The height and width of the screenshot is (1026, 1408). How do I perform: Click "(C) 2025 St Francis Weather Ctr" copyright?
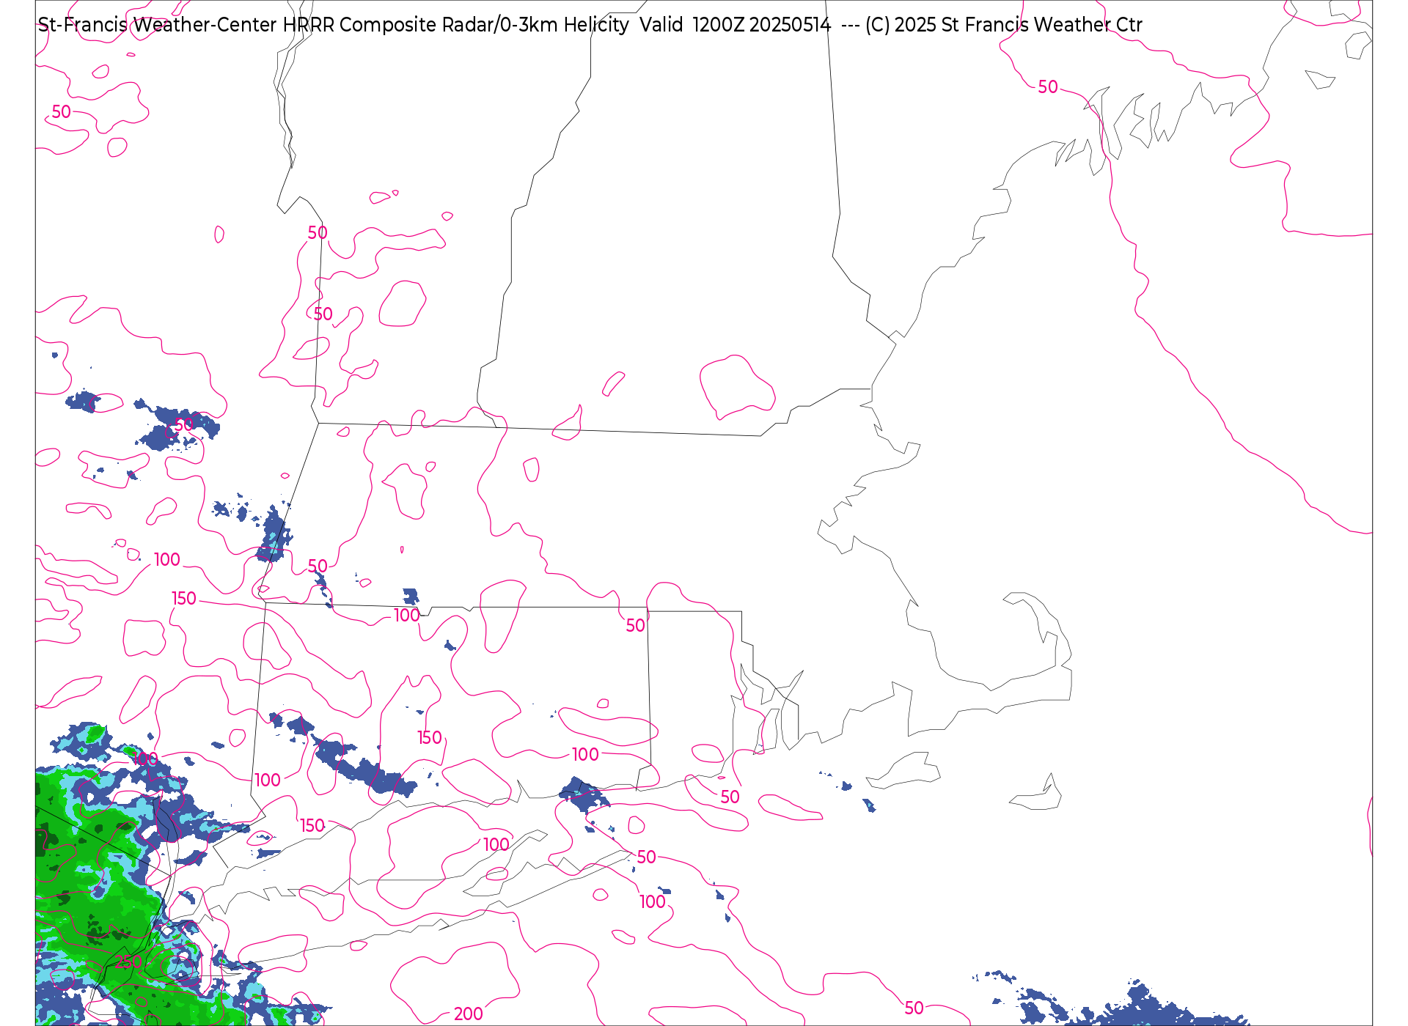point(1003,25)
